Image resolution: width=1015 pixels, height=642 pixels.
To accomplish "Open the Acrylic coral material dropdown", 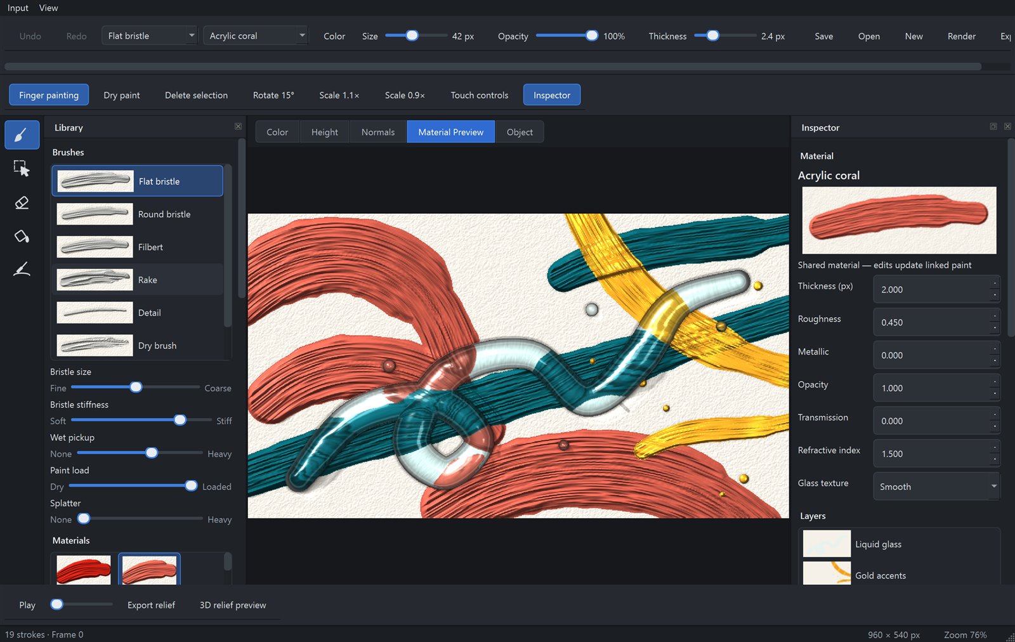I will pyautogui.click(x=256, y=36).
